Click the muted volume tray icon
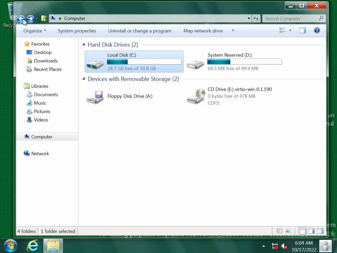Screen dimensions: 337x253 [x=284, y=246]
